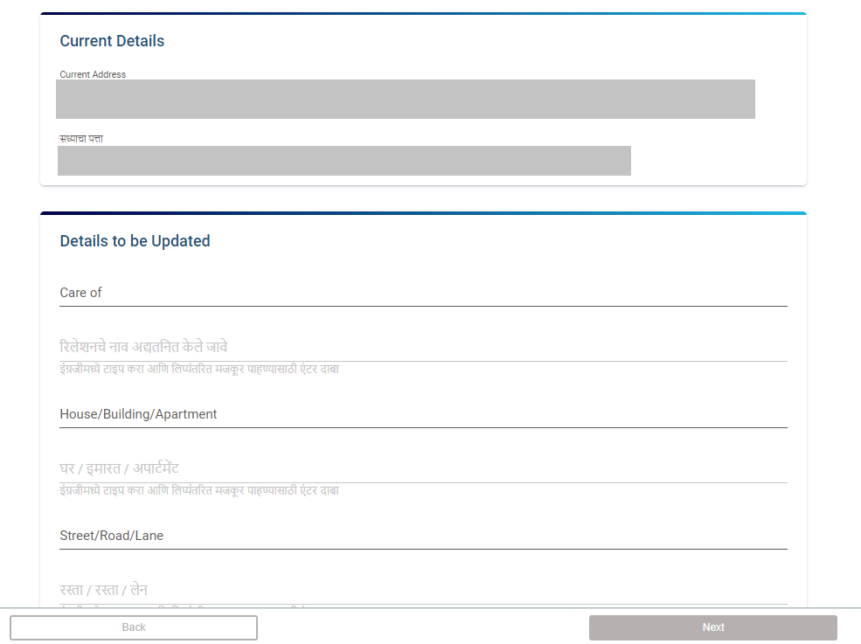
Task: Click the Details to be Updated heading
Action: pyautogui.click(x=135, y=241)
